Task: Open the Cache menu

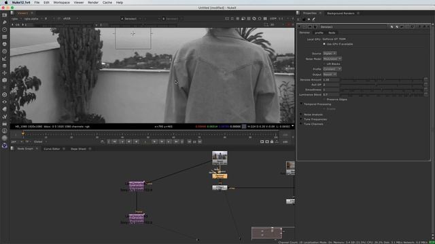Action: pyautogui.click(x=107, y=3)
